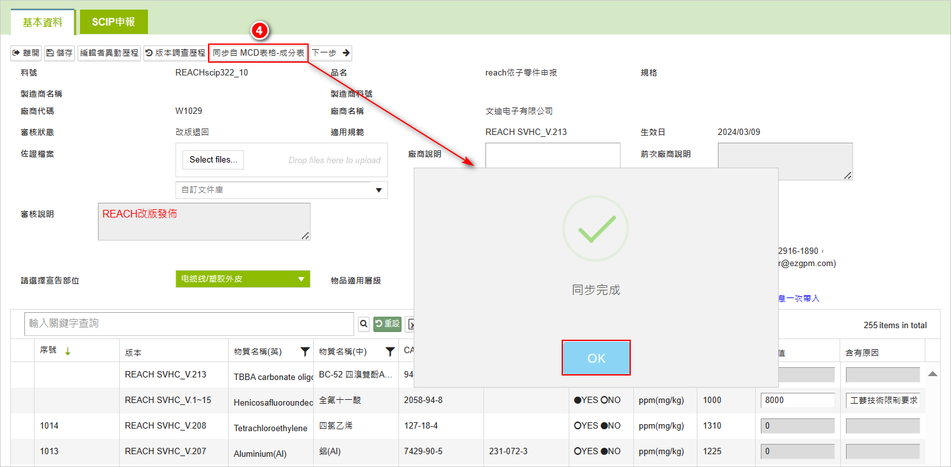Open filter for 物質名稱(中) column
This screenshot has height=467, width=951.
(x=389, y=351)
